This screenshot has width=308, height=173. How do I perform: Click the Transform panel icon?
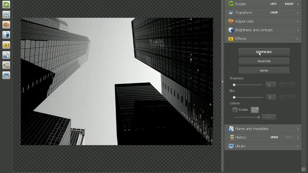point(231,12)
